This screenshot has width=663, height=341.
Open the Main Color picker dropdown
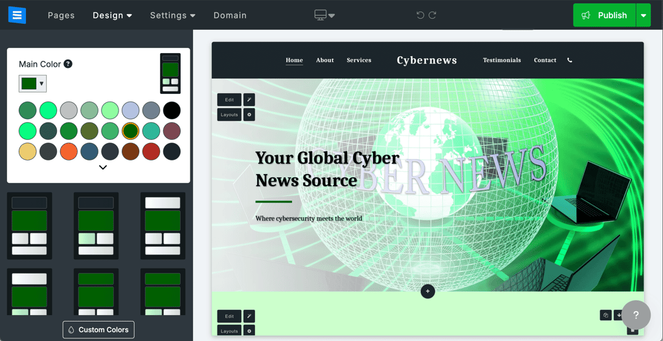(32, 83)
